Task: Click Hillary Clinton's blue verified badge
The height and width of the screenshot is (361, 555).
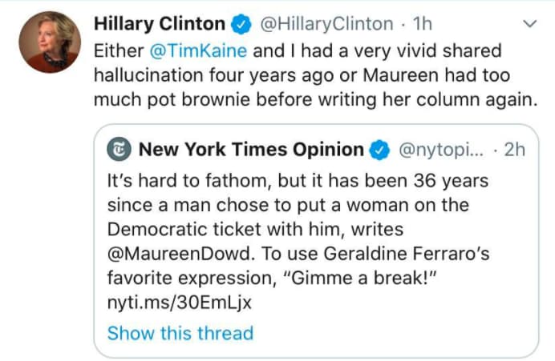Action: [x=241, y=25]
